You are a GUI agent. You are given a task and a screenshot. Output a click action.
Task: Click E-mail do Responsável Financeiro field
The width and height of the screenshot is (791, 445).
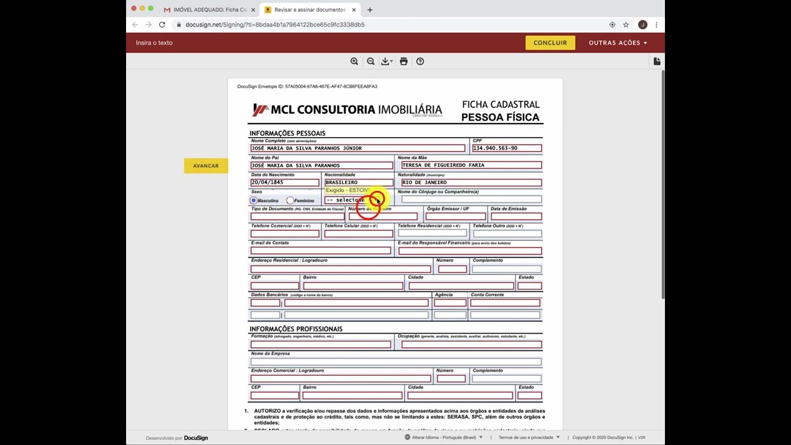(x=470, y=251)
